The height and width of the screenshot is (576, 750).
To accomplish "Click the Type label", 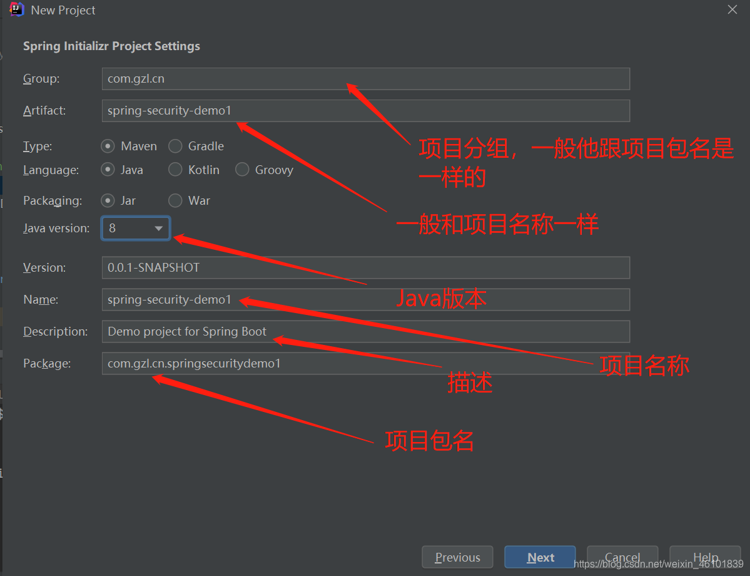I will [x=38, y=147].
